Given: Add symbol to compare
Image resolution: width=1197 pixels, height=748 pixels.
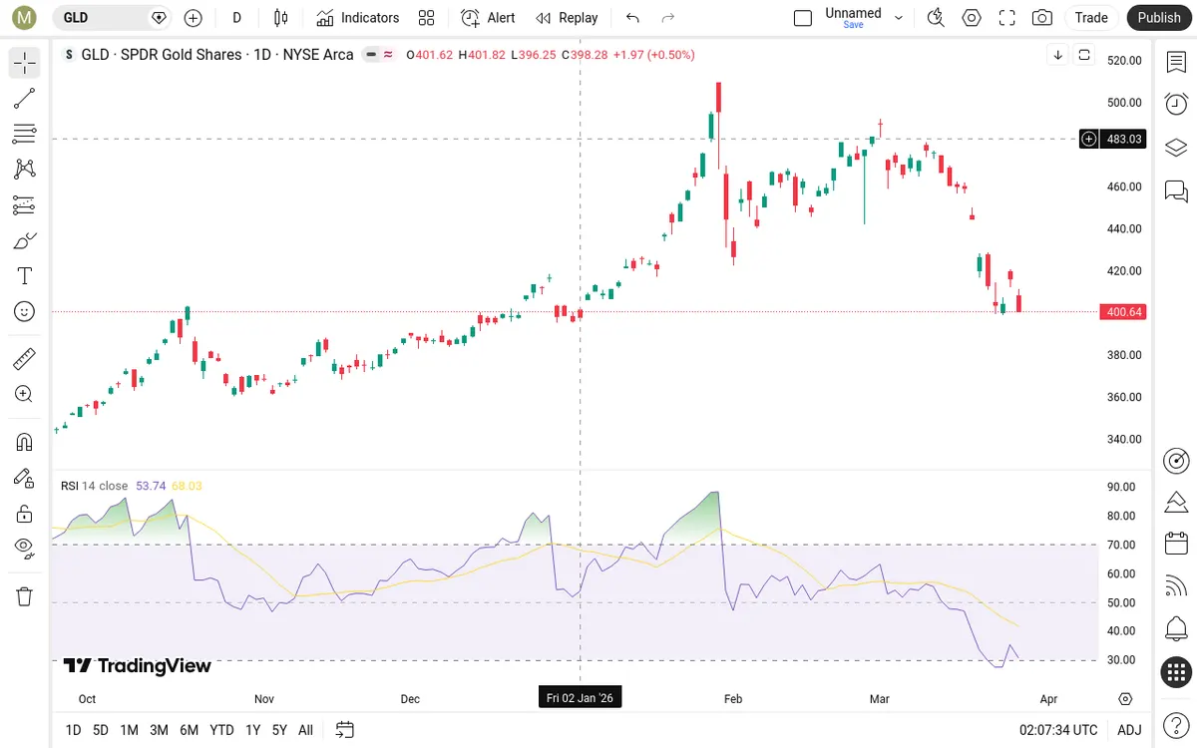Looking at the screenshot, I should (x=193, y=18).
